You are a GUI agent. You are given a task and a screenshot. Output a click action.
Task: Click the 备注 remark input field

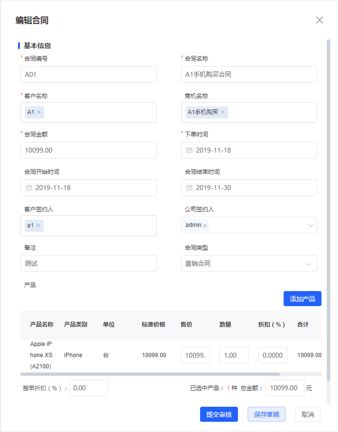88,263
